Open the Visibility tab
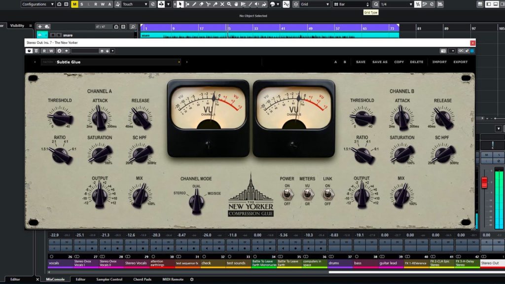The image size is (505, 284). click(17, 26)
